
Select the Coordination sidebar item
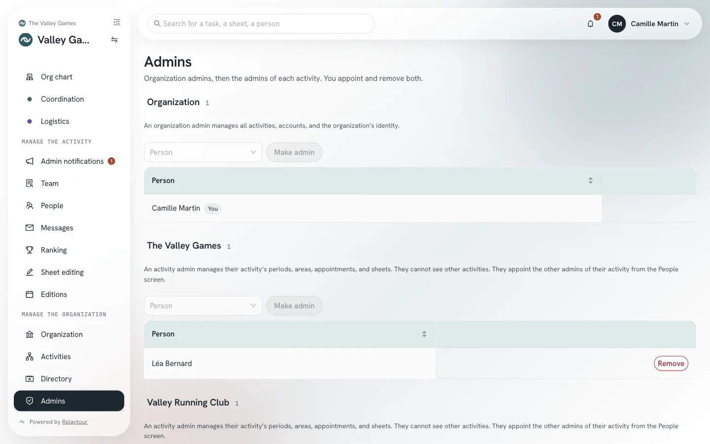click(x=69, y=99)
